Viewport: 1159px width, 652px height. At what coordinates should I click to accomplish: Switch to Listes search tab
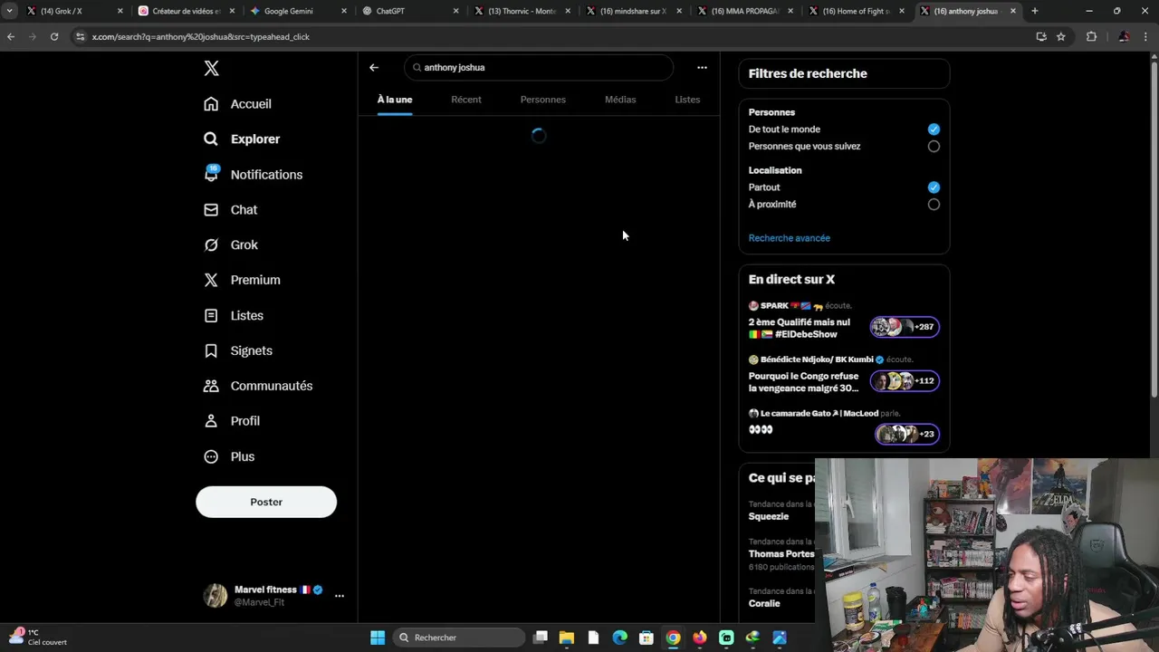(687, 100)
